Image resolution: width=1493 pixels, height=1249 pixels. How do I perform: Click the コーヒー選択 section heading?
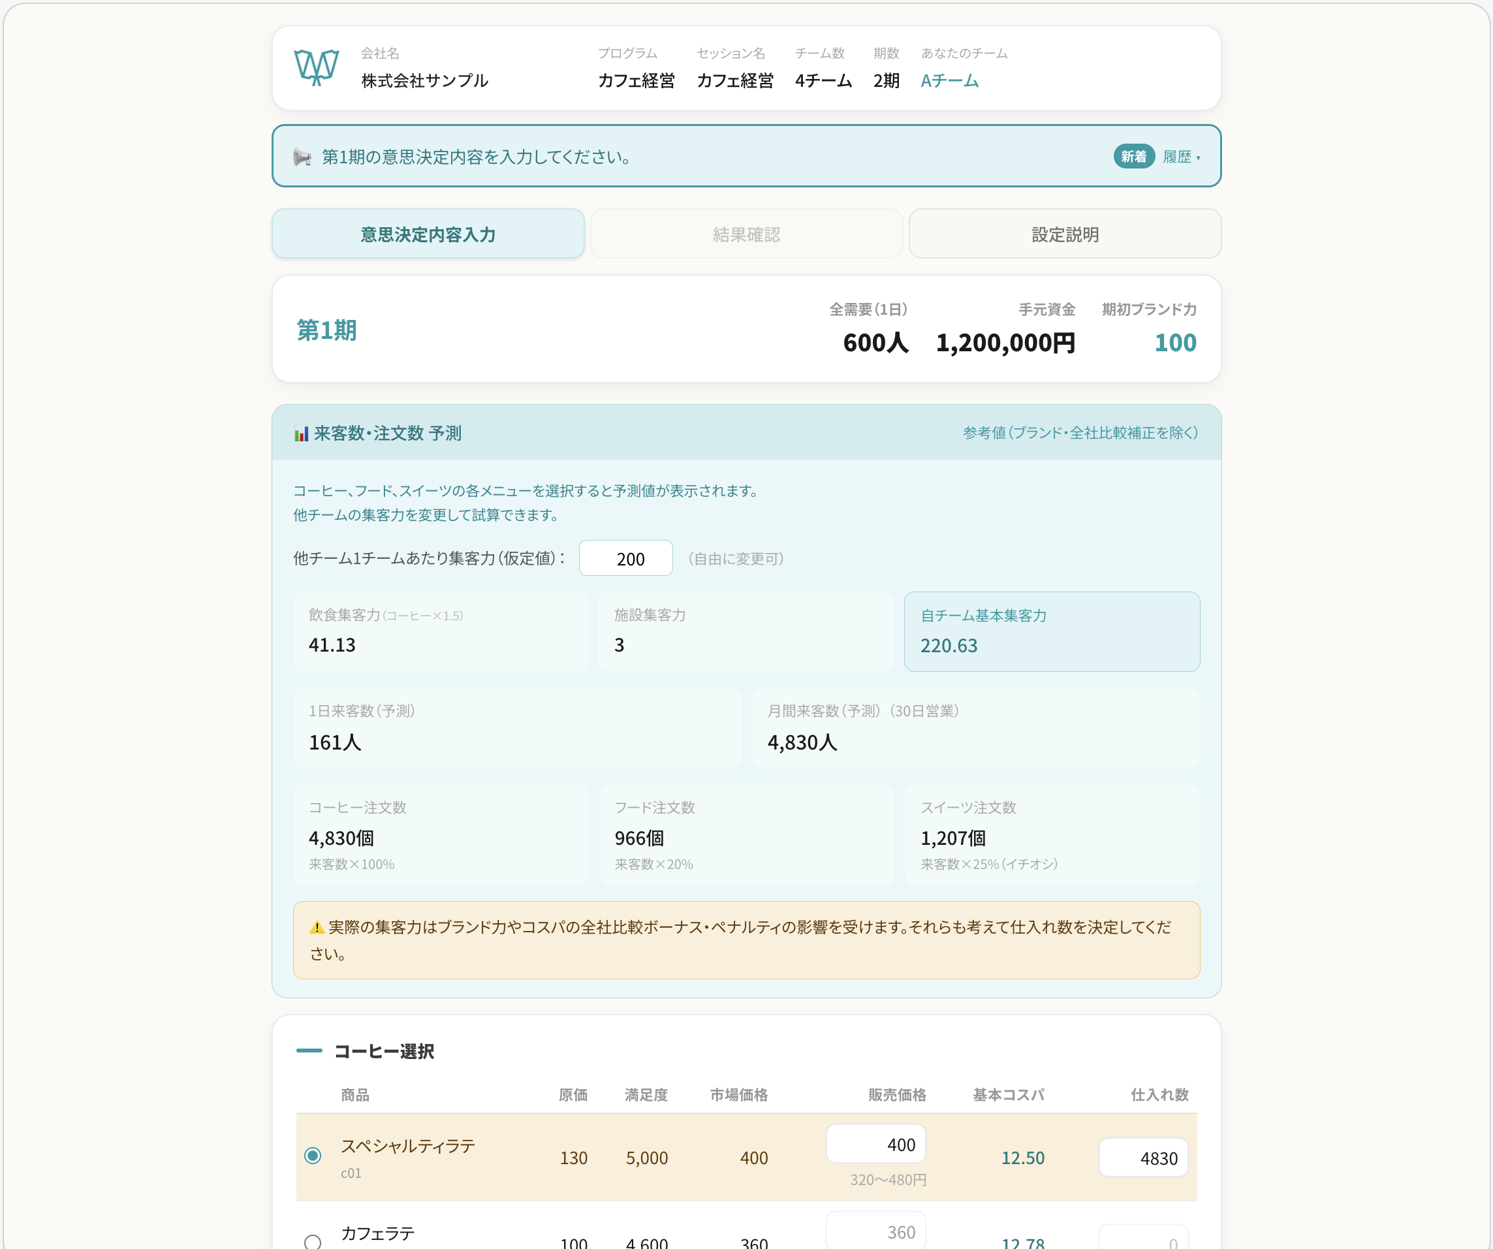[384, 1051]
